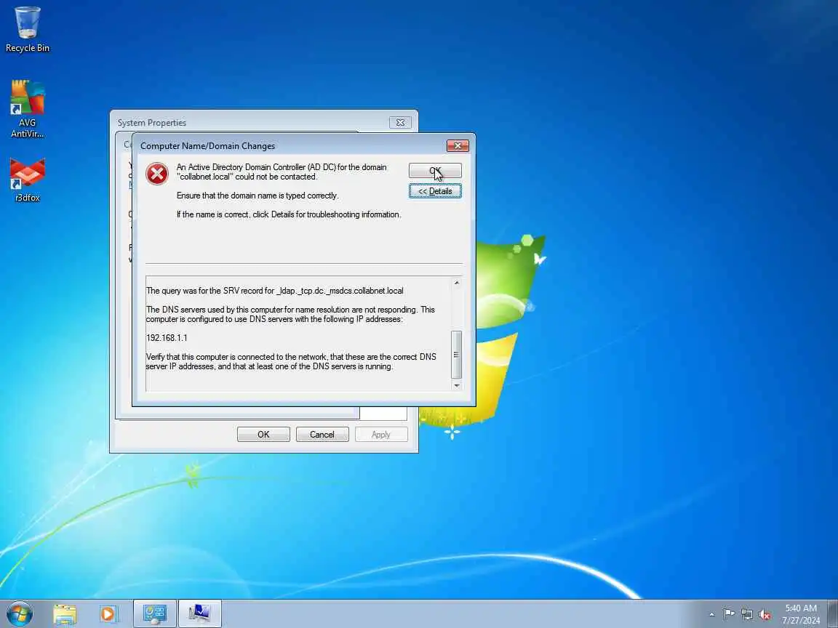This screenshot has width=838, height=628.
Task: Click Cancel in System Properties window
Action: point(322,434)
